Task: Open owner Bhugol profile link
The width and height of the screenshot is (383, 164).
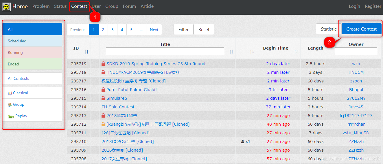Action: 356,90
